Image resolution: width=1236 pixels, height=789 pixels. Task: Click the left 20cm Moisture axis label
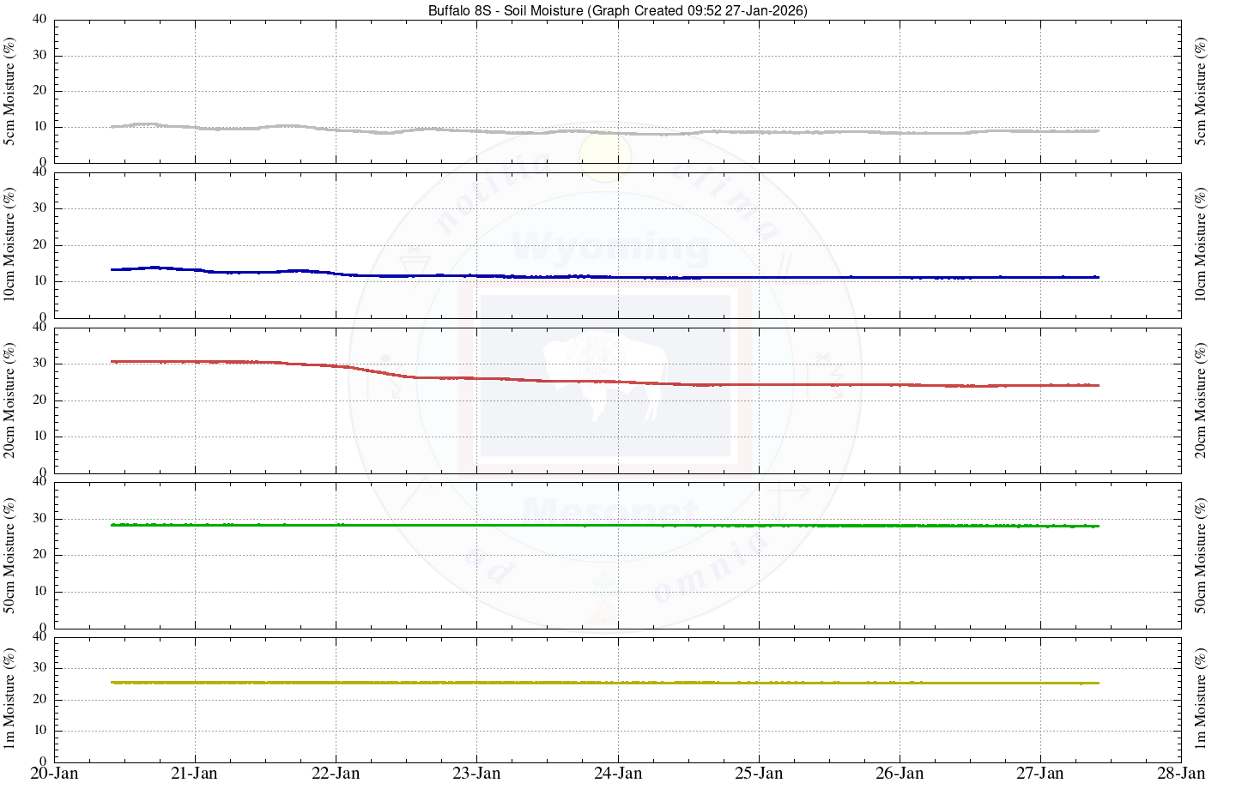click(10, 400)
